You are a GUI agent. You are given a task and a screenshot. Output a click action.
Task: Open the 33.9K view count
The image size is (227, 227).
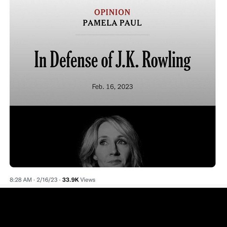[x=70, y=180]
